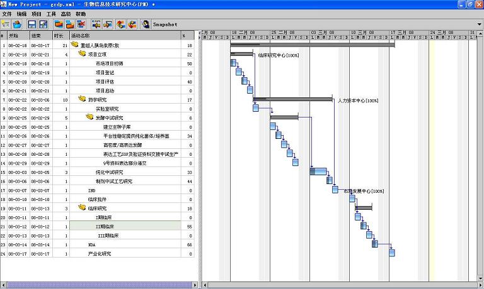The height and width of the screenshot is (289, 484).
Task: Collapse the 临床研究 folder group
Action: (81, 207)
